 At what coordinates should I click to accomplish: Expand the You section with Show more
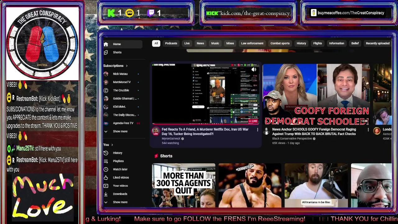pyautogui.click(x=120, y=202)
